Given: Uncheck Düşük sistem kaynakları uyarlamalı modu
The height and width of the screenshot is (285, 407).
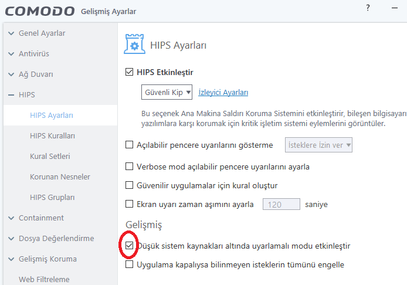Looking at the screenshot, I should coord(130,246).
